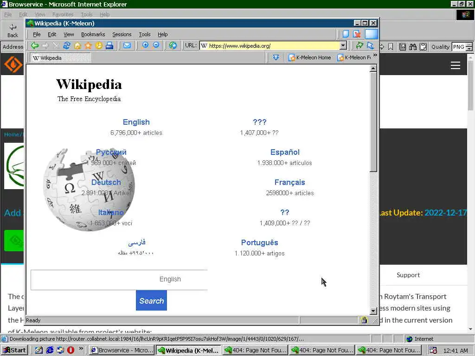Click the new tab page icon in K-Meleon menu bar

(x=346, y=34)
